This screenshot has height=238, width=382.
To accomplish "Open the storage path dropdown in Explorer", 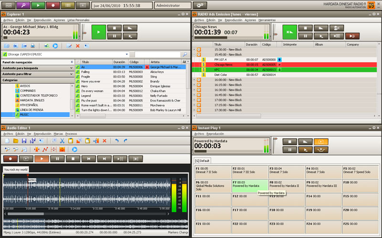I will pos(127,54).
